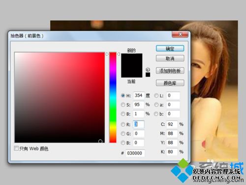Click the M field showing 88
Screen dimensions: 246x185
[172, 134]
